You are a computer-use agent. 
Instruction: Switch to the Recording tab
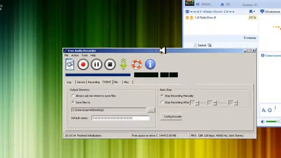click(x=94, y=82)
